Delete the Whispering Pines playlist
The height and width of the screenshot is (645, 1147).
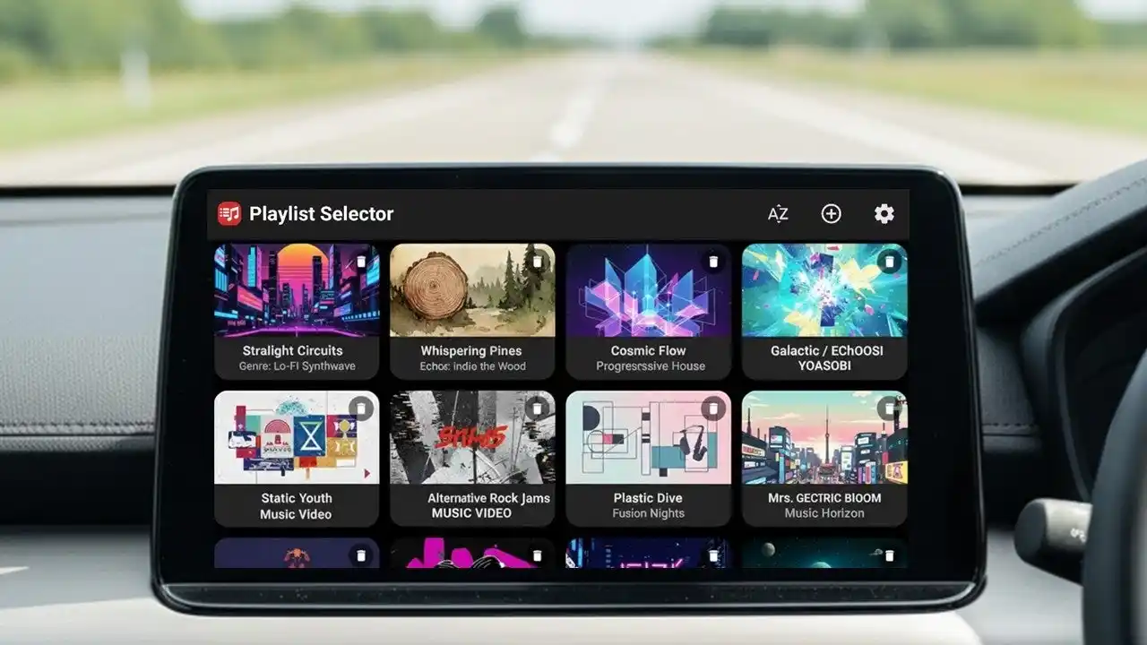[x=538, y=262]
